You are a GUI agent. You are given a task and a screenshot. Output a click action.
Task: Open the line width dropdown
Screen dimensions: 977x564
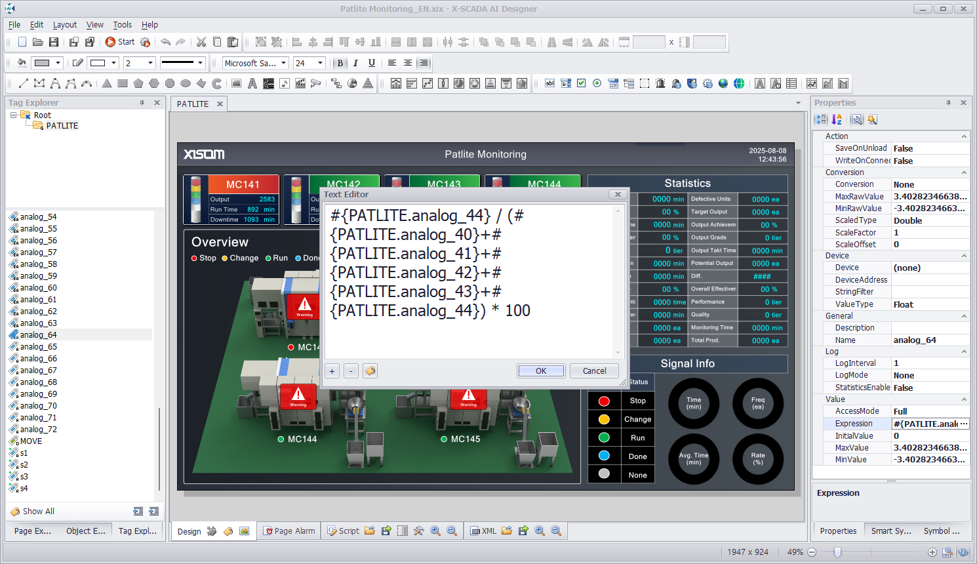(150, 63)
